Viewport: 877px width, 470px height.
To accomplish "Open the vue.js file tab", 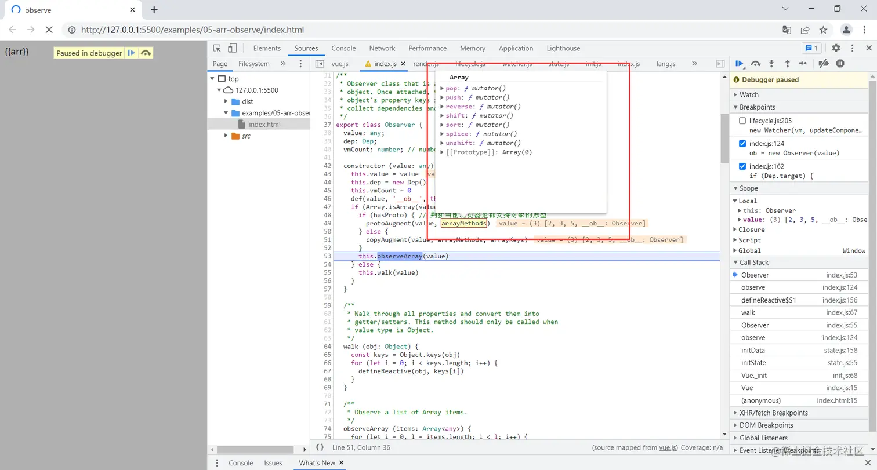I will [340, 64].
